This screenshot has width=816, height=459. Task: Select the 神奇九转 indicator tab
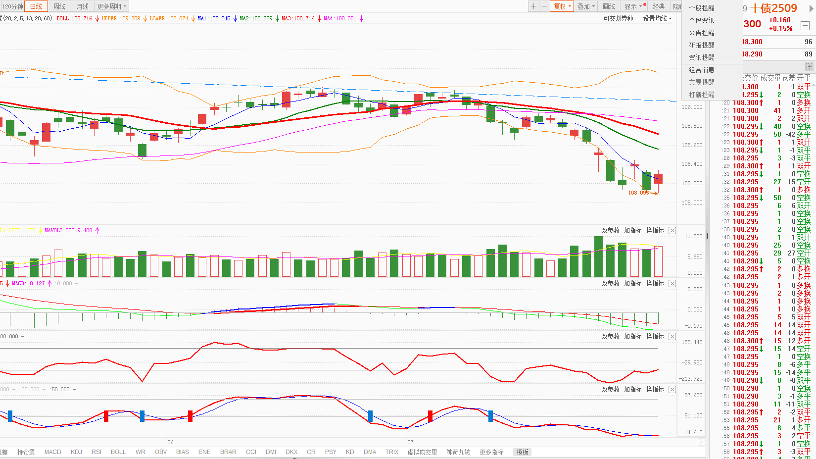pyautogui.click(x=458, y=452)
